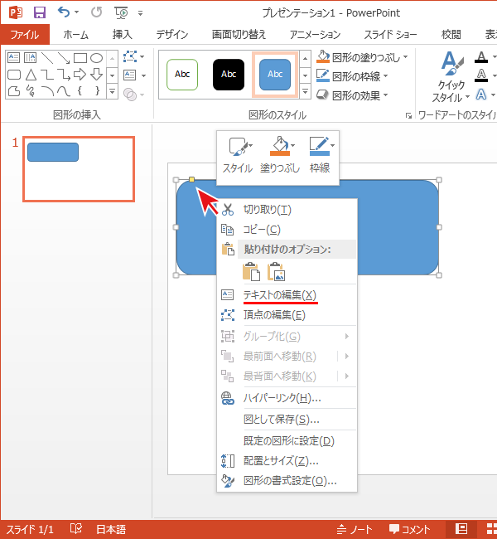
Task: Switch to normal view in status bar
Action: pos(461,529)
